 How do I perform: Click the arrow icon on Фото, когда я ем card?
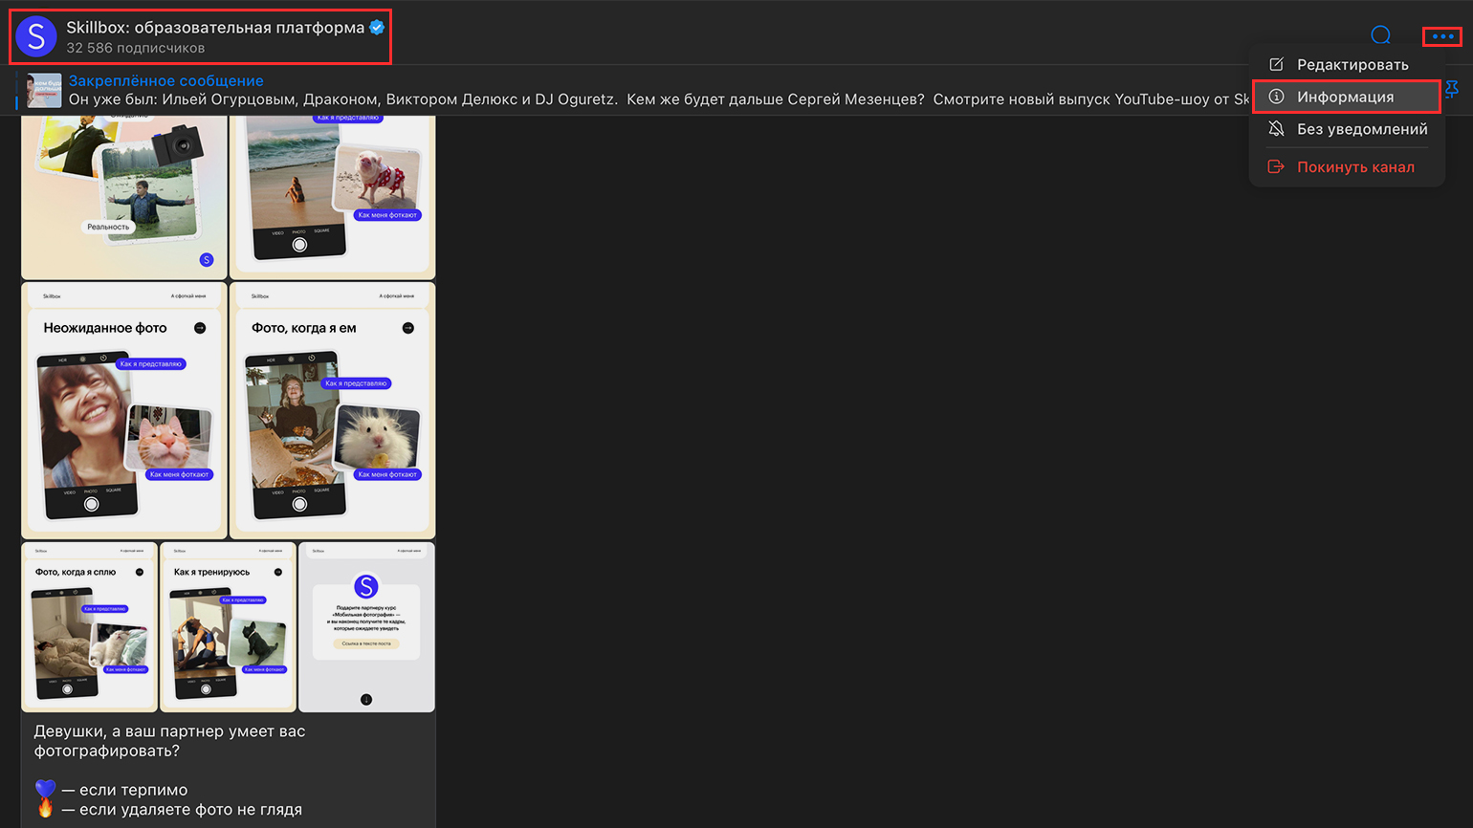408,328
